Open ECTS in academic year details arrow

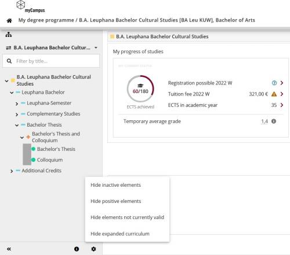[x=282, y=105]
